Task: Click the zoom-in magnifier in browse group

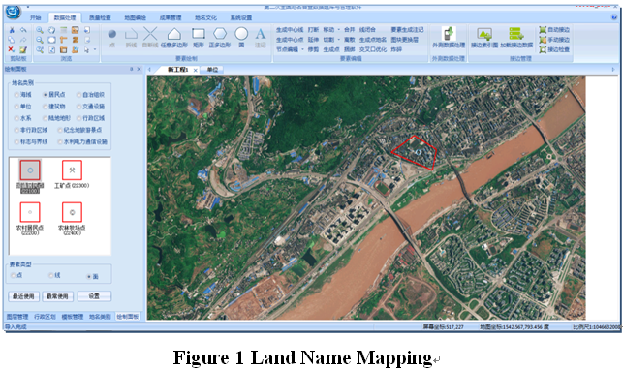Action: click(40, 30)
